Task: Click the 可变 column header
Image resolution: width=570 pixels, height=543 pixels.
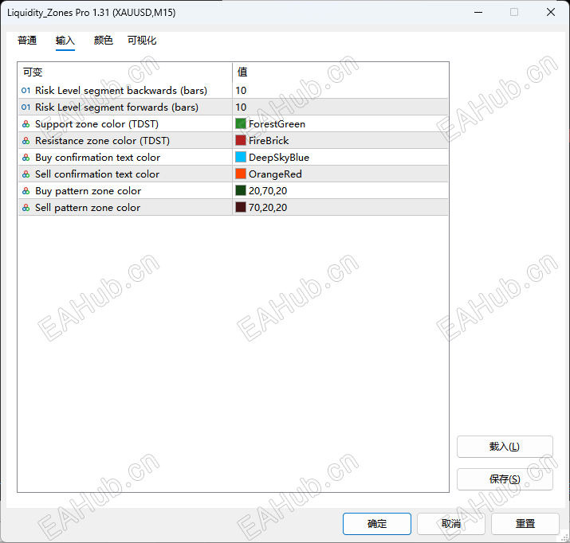Action: point(125,72)
